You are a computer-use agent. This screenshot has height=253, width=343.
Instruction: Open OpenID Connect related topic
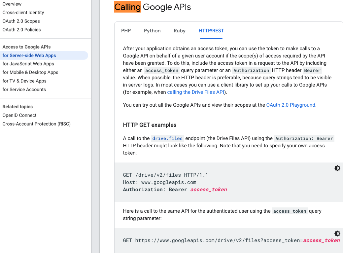tap(19, 115)
